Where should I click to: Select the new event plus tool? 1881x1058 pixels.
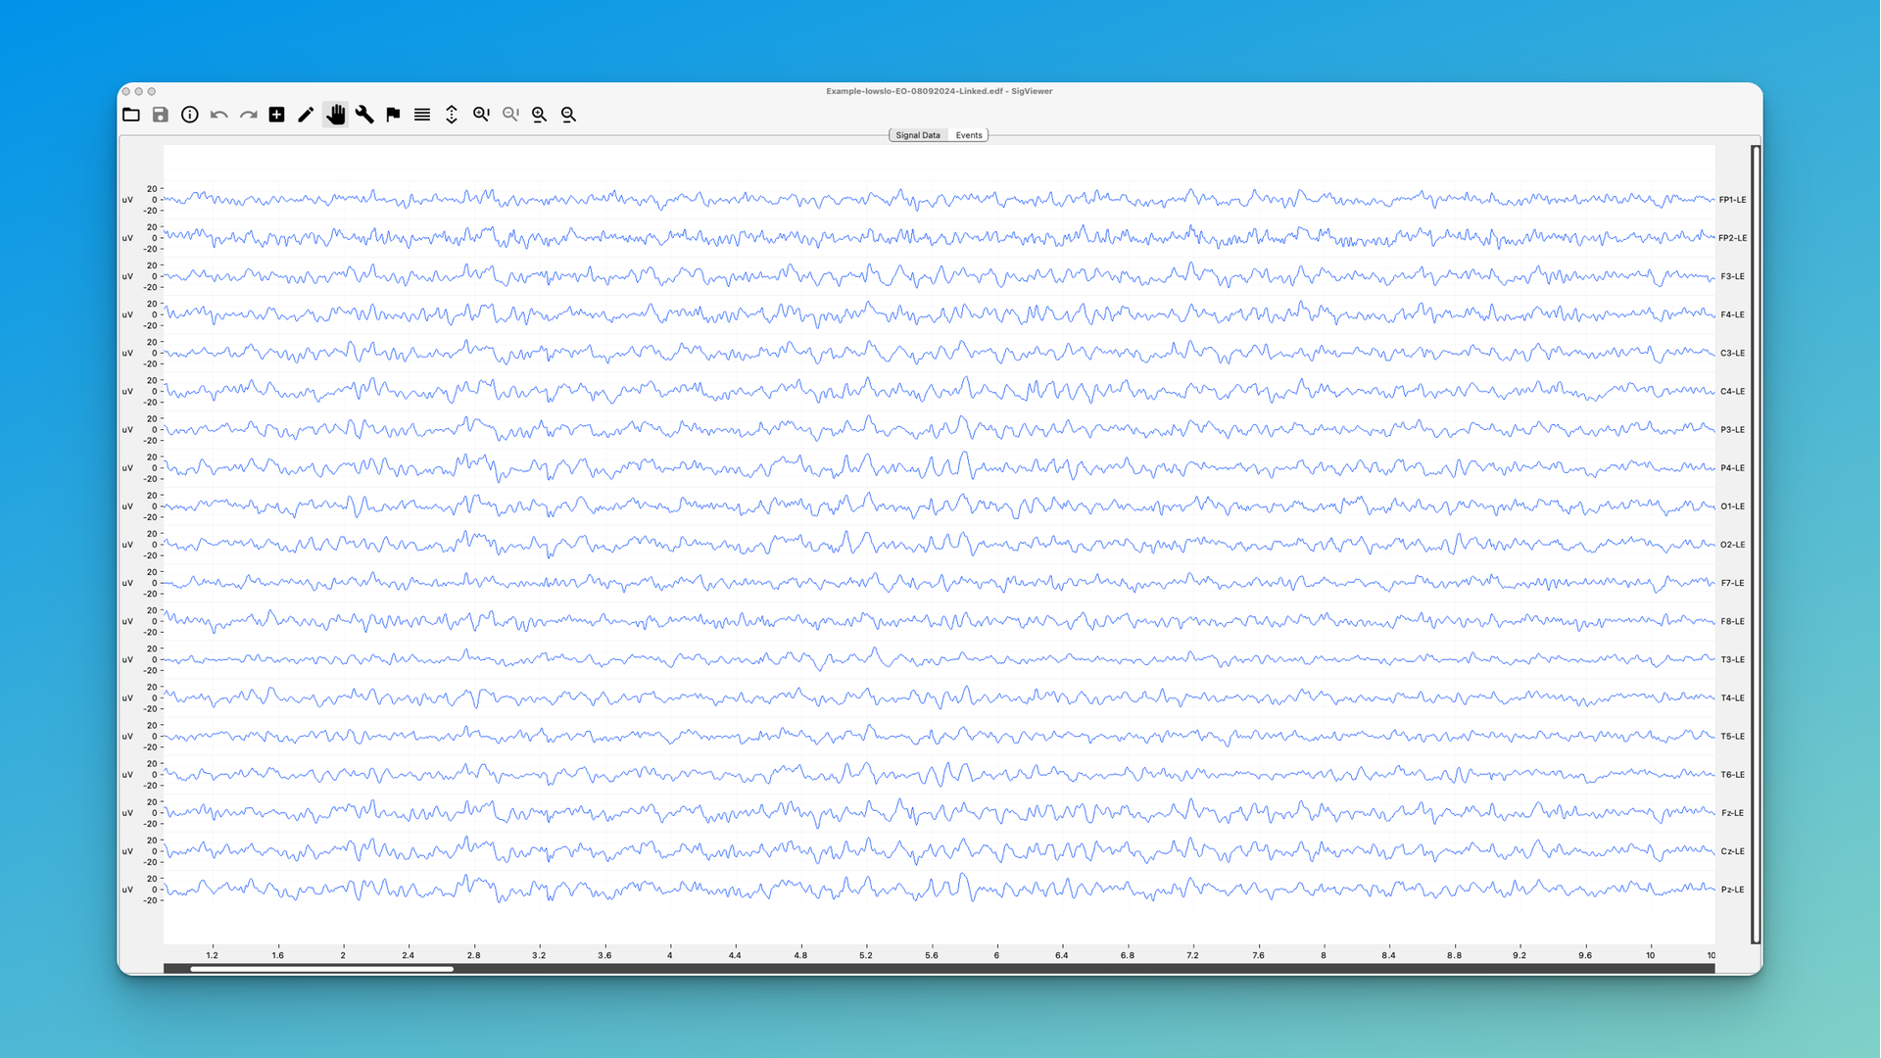277,115
